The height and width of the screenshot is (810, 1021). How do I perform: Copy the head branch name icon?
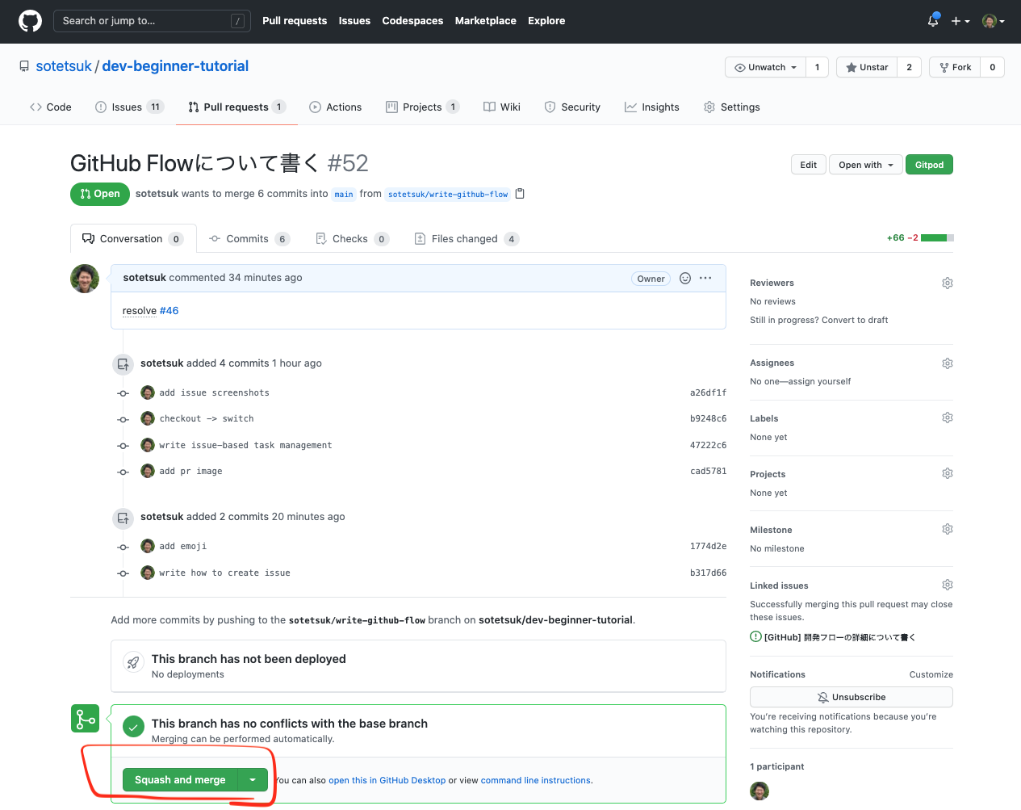click(x=520, y=194)
